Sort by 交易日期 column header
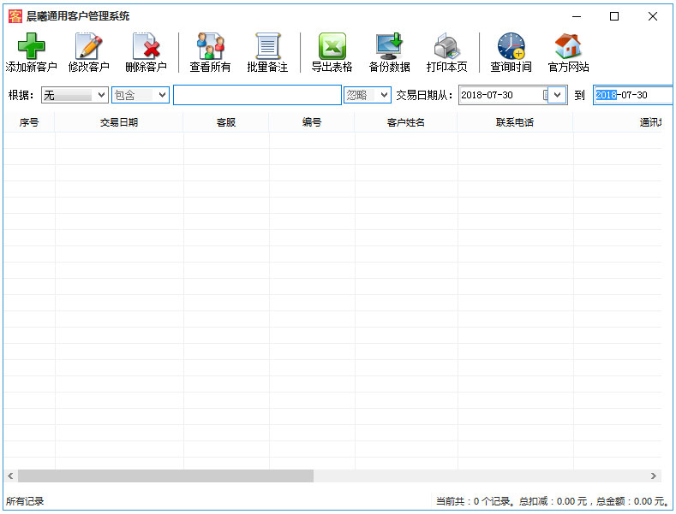Screen dimensions: 676x514 (119, 122)
